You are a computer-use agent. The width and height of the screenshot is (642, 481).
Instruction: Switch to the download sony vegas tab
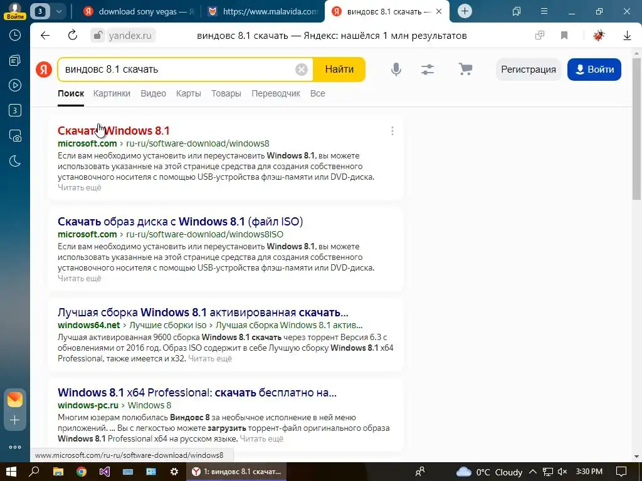click(x=140, y=11)
